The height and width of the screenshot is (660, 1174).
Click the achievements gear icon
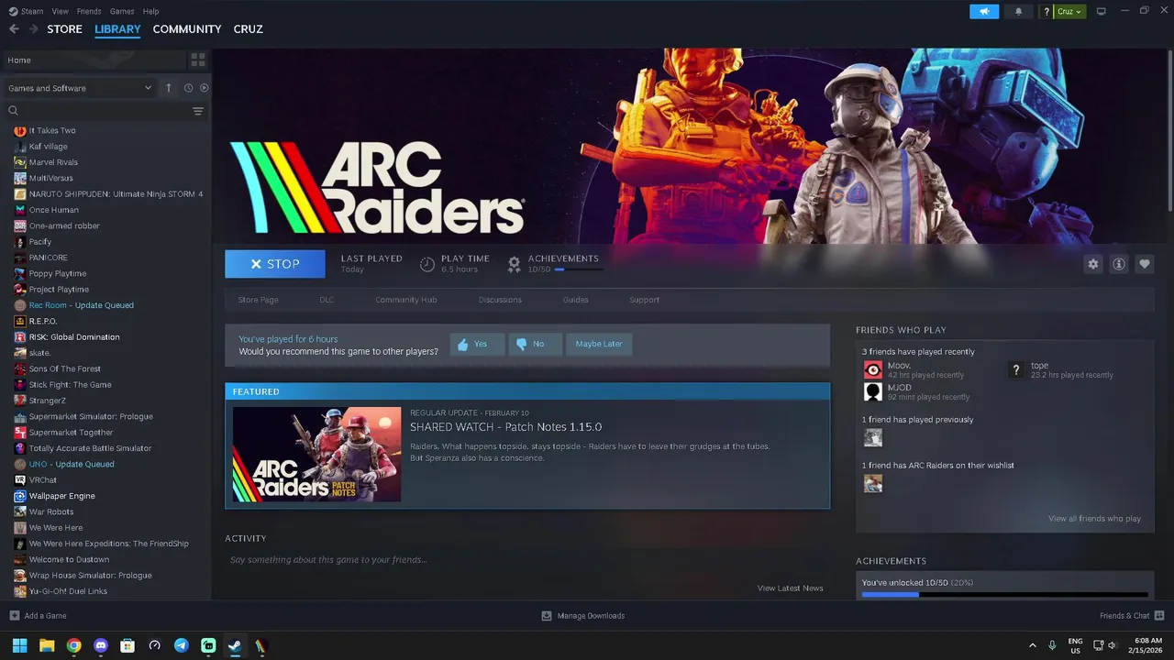click(x=514, y=264)
